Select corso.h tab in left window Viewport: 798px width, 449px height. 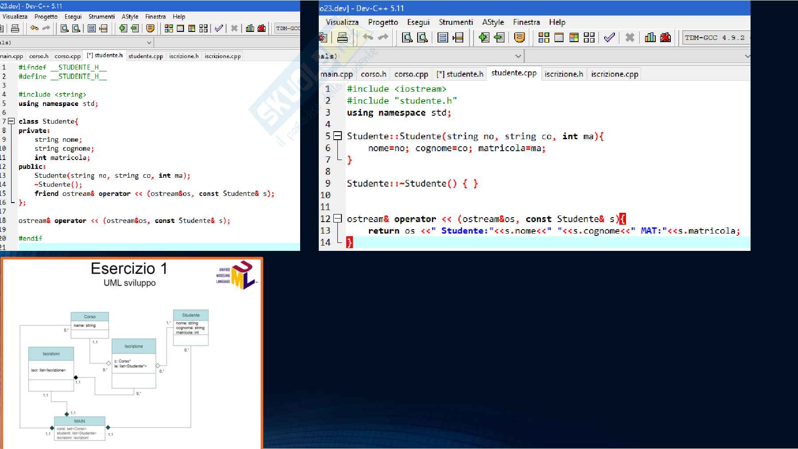(x=39, y=56)
